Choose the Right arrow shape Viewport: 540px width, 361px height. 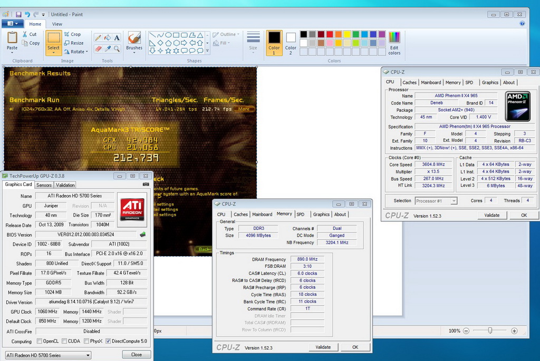184,43
